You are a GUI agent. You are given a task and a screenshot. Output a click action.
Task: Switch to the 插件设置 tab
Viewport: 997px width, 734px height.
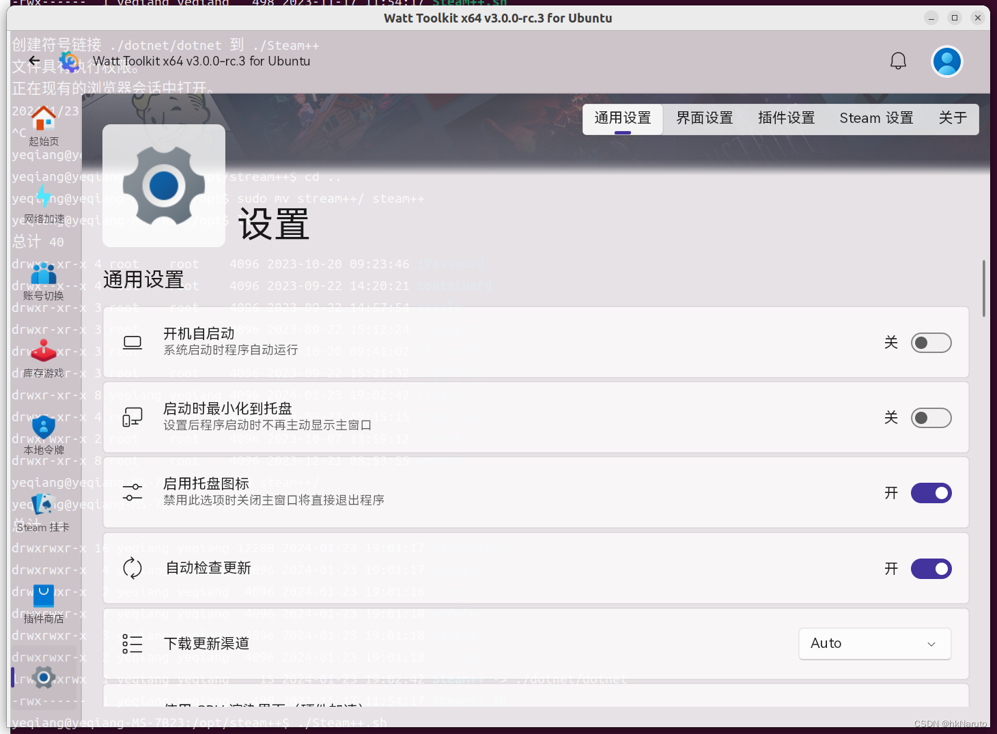(x=787, y=119)
